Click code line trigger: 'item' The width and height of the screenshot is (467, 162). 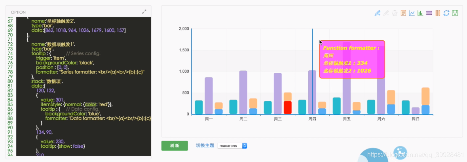point(51,58)
